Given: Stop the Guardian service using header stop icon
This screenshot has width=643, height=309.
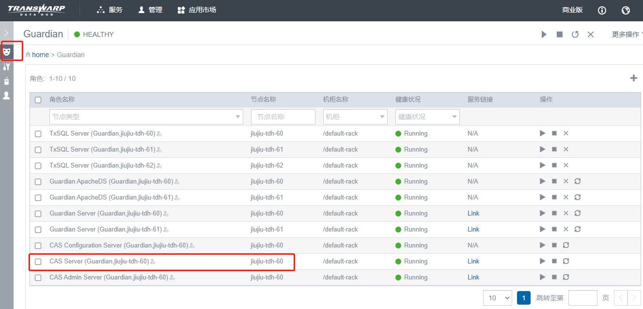Looking at the screenshot, I should 560,34.
